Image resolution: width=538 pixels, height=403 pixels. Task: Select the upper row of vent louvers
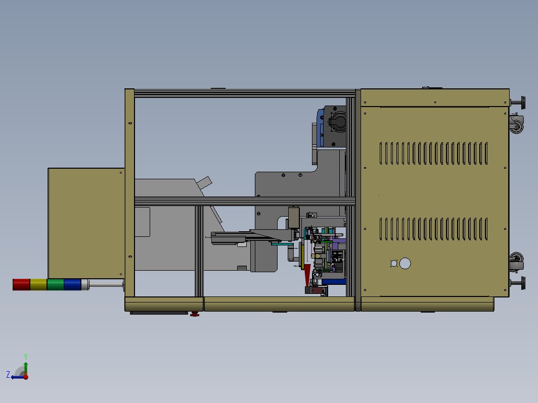coord(434,153)
